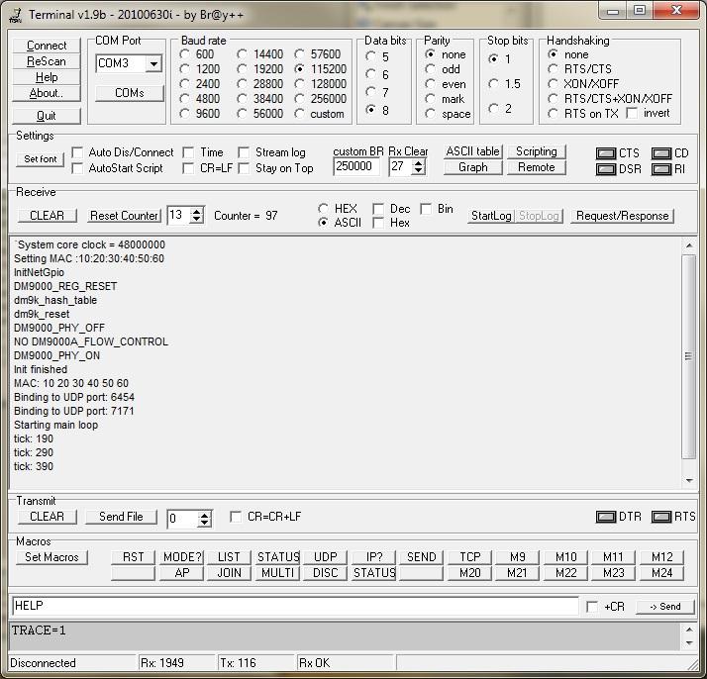Click the HELP command input field

pos(295,606)
